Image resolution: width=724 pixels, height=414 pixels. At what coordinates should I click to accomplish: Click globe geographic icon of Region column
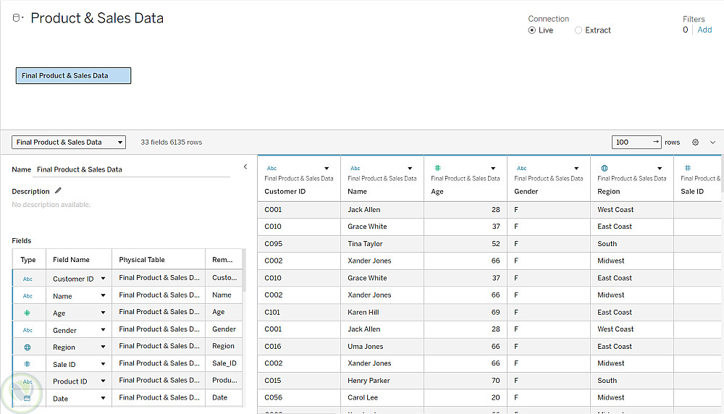tap(605, 168)
